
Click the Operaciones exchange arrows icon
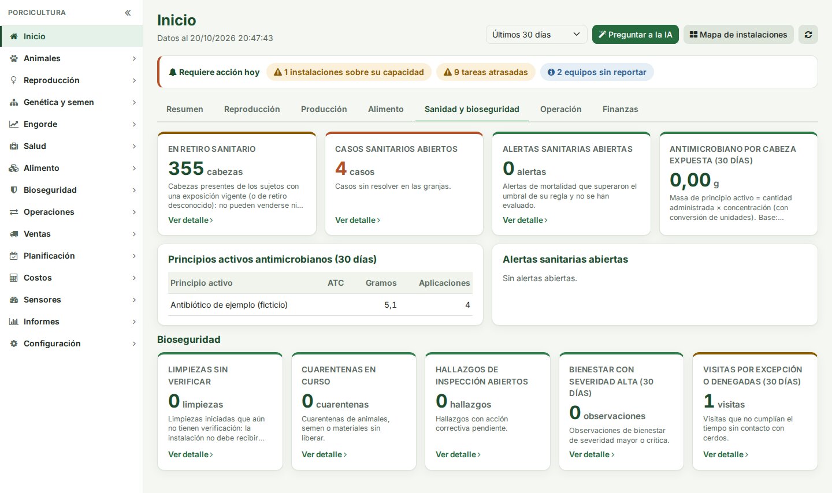[x=14, y=212]
